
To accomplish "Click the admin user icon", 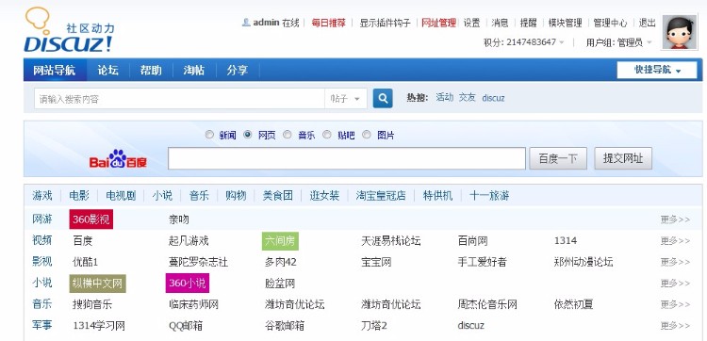I will 246,22.
